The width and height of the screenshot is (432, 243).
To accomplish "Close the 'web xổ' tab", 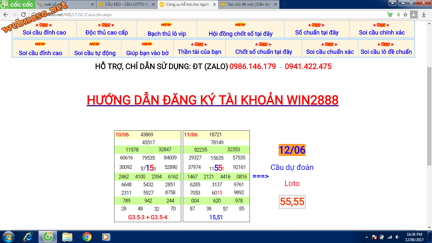I will pos(92,4).
